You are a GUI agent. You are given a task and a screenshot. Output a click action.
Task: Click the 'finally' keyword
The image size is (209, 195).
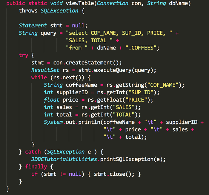[x=36, y=167]
